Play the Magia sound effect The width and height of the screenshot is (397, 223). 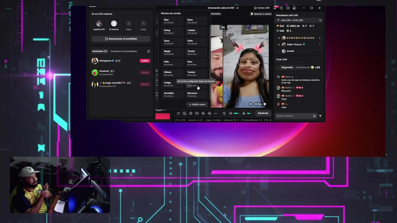pos(173,53)
